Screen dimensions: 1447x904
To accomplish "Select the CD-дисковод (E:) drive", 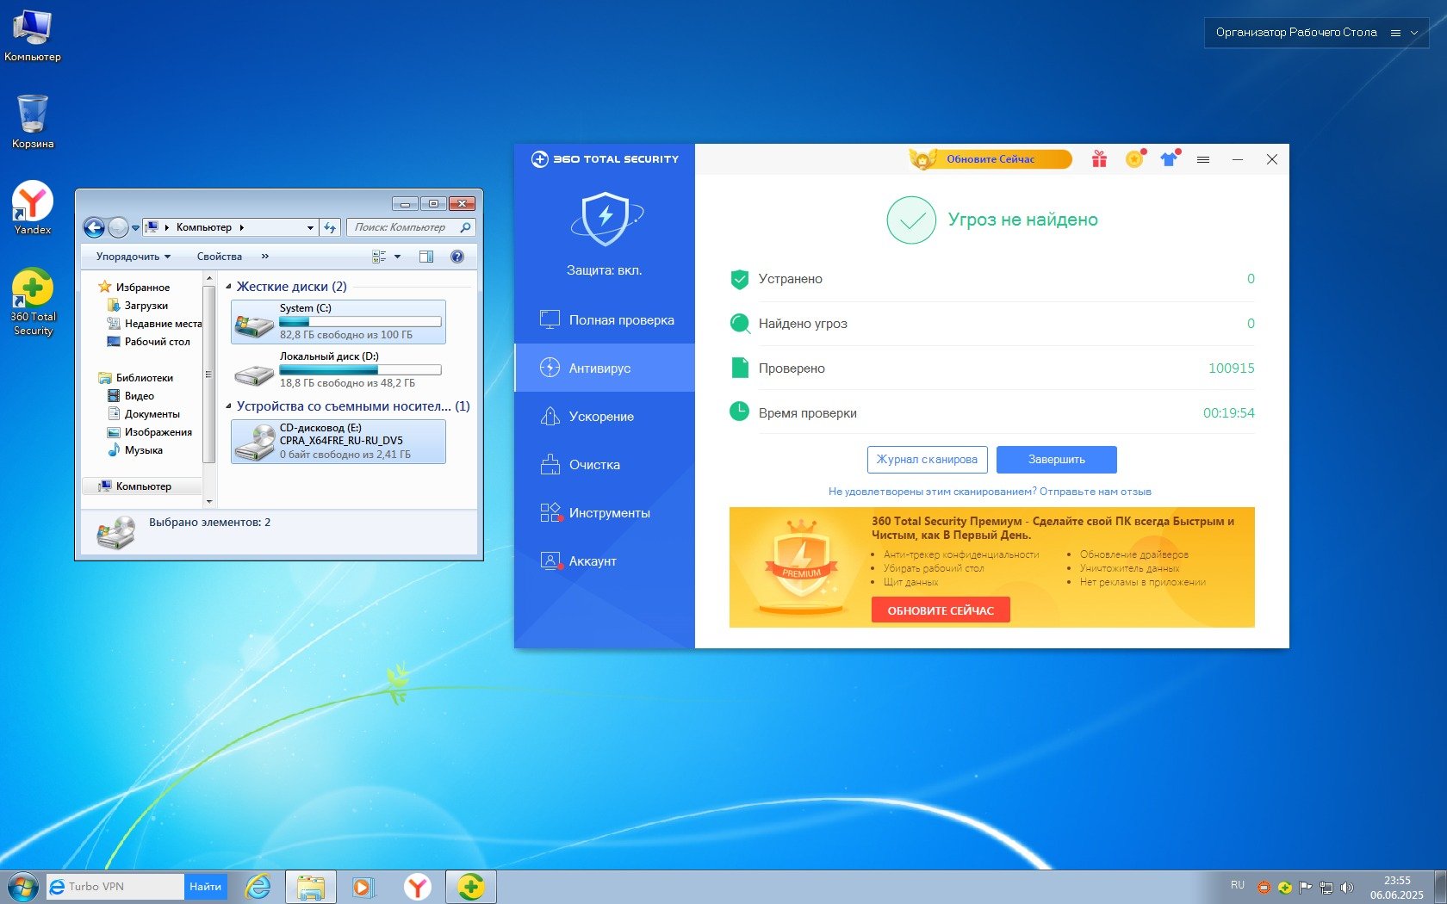I will (338, 442).
